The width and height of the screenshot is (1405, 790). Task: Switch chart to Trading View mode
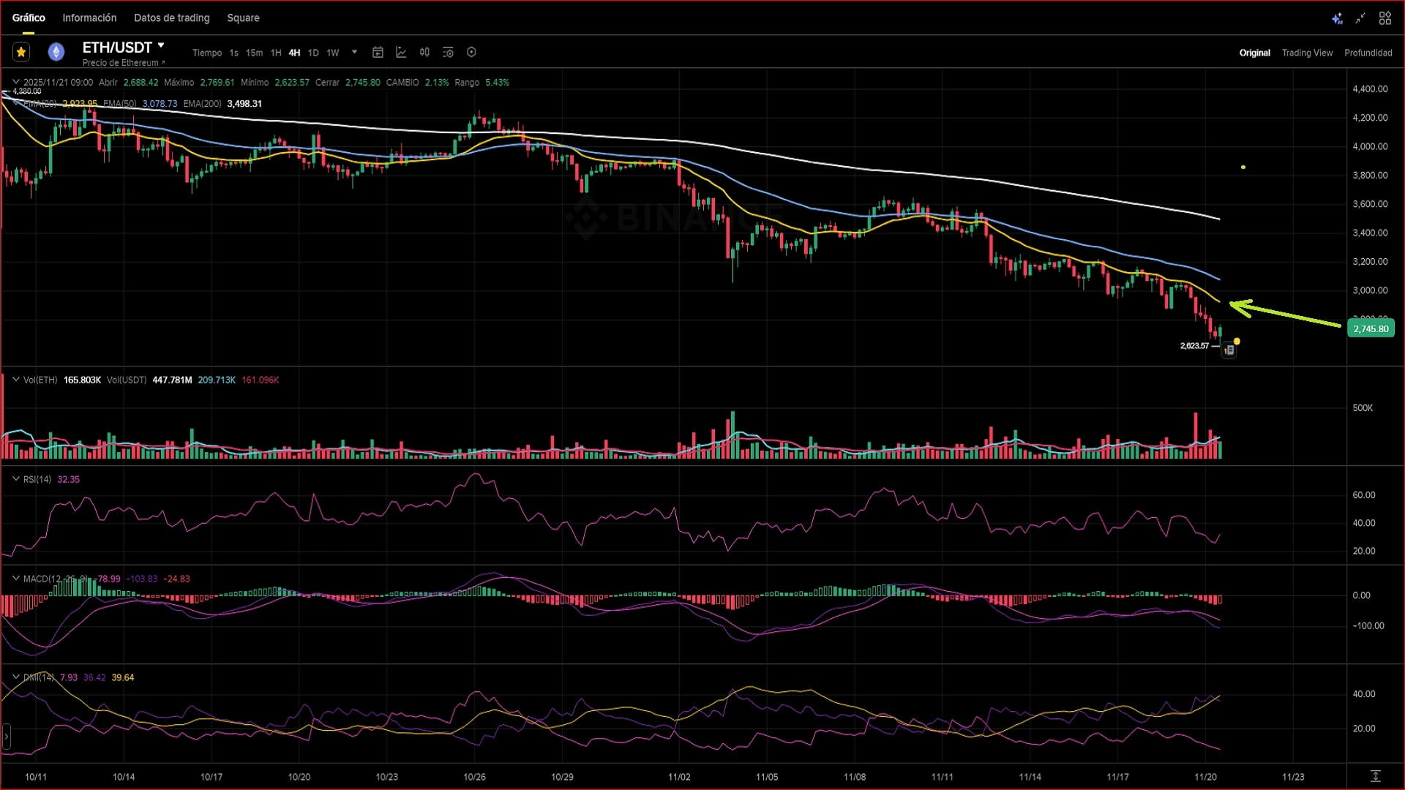click(1307, 53)
